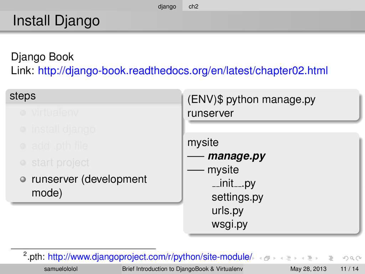Click the 'May 28, 2013' date
The image size is (365, 274).
[308, 269]
